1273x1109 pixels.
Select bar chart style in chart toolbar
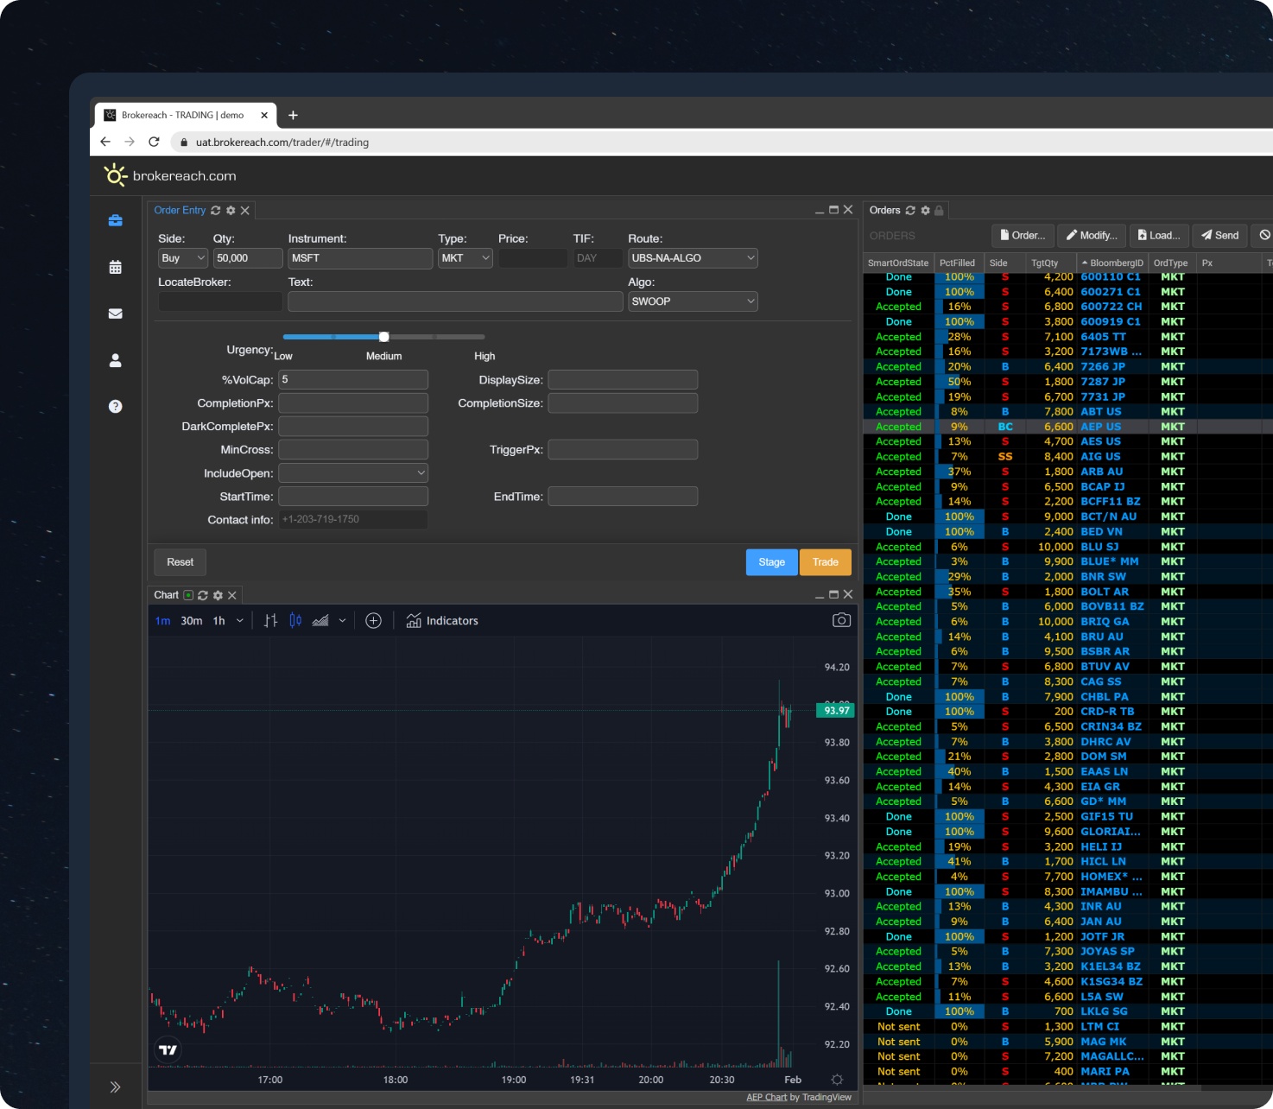pyautogui.click(x=270, y=621)
